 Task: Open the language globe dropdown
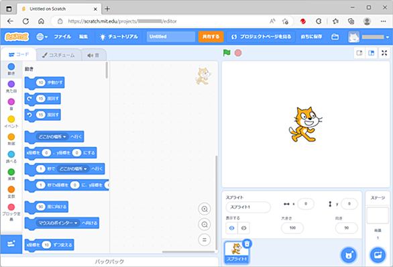42,37
